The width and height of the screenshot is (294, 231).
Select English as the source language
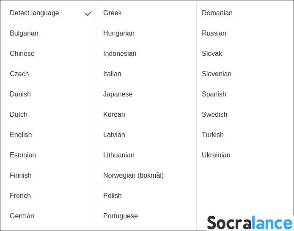coord(21,135)
